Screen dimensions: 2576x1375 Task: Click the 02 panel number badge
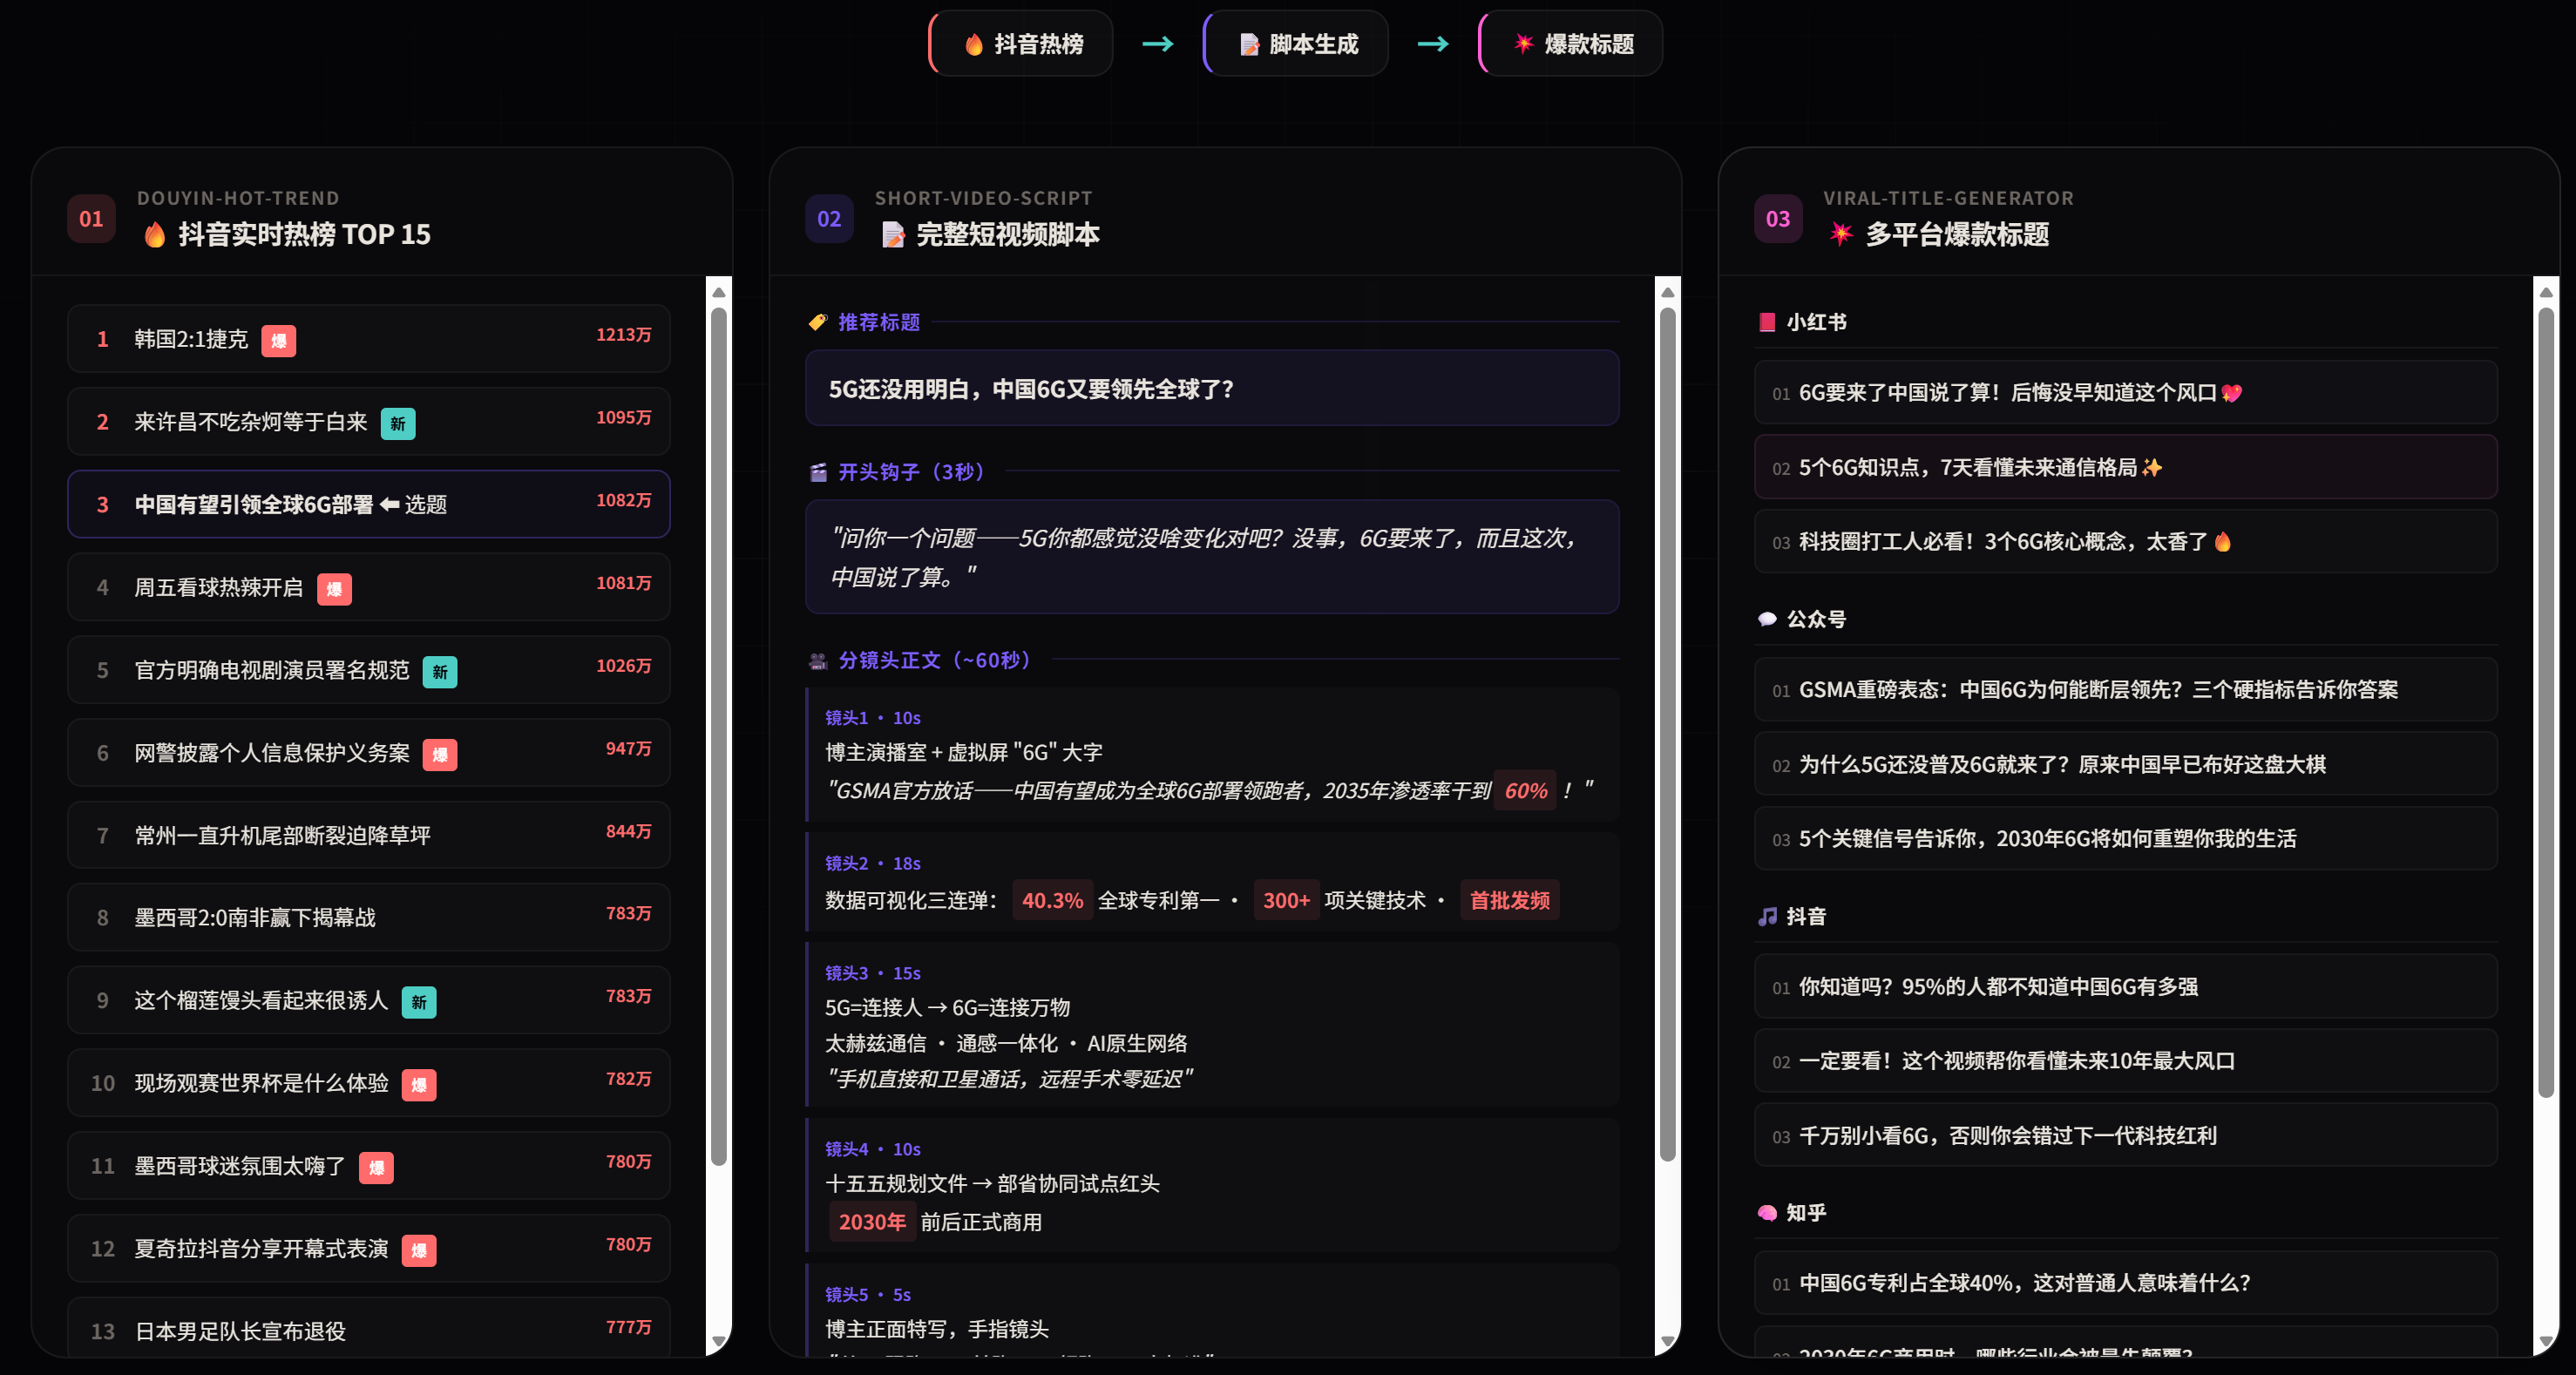(829, 219)
